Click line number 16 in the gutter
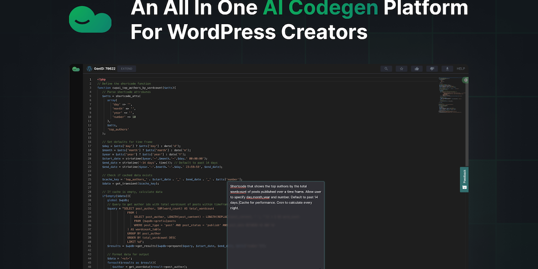Screen dimensions: 538x269 pyautogui.click(x=89, y=142)
